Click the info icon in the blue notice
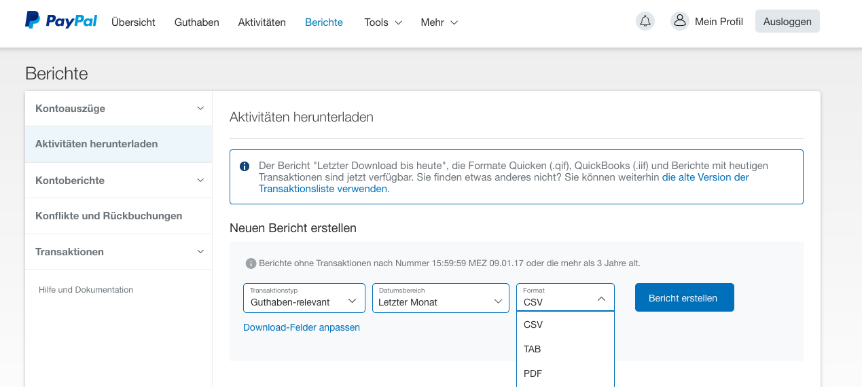The image size is (862, 387). tap(245, 166)
